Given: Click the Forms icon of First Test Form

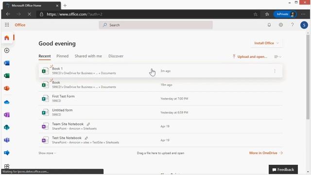Looking at the screenshot, I should pos(45,99).
